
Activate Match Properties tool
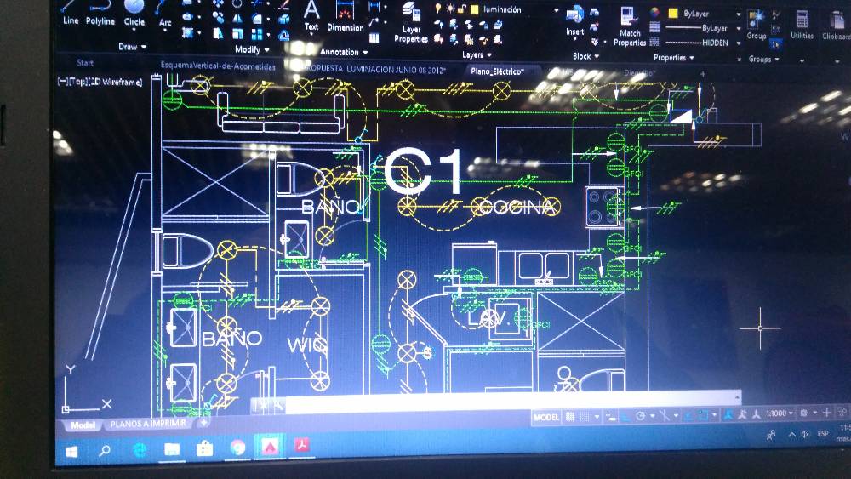[630, 27]
